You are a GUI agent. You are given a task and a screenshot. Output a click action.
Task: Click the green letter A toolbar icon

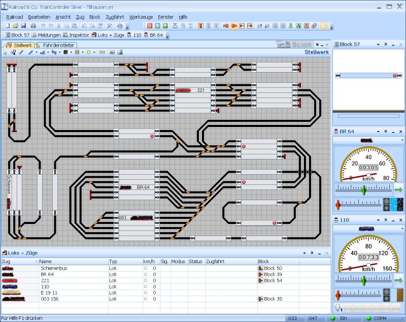(298, 25)
